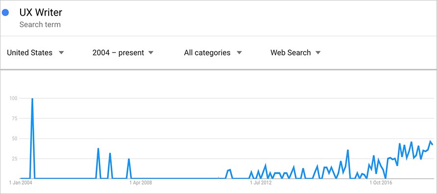Screen dimensions: 437x194
Task: Click the 100 peak spike in 2004
Action: [32, 99]
